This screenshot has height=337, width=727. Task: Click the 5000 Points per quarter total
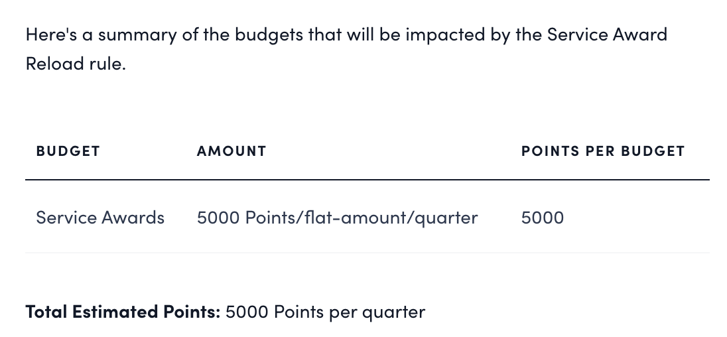pos(325,312)
